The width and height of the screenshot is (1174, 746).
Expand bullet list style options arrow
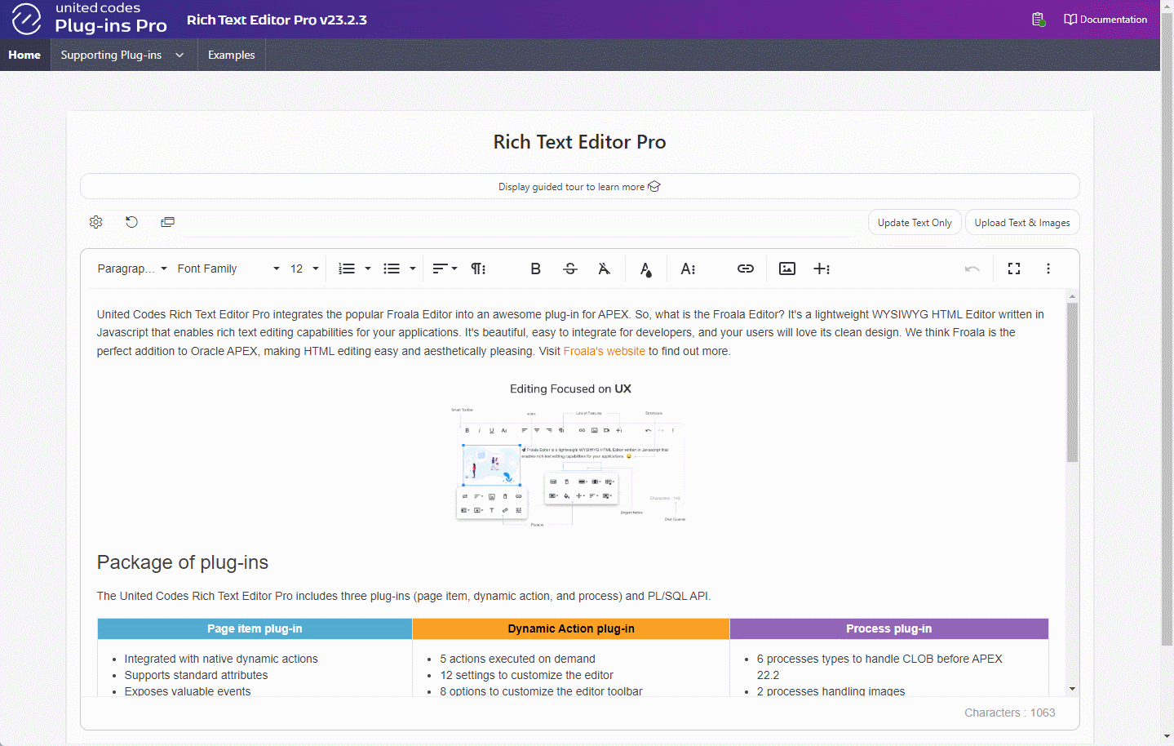[413, 269]
